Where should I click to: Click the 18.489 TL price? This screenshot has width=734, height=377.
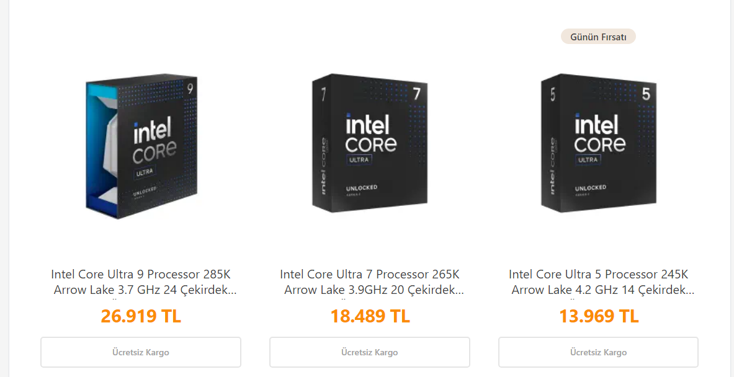(x=370, y=316)
